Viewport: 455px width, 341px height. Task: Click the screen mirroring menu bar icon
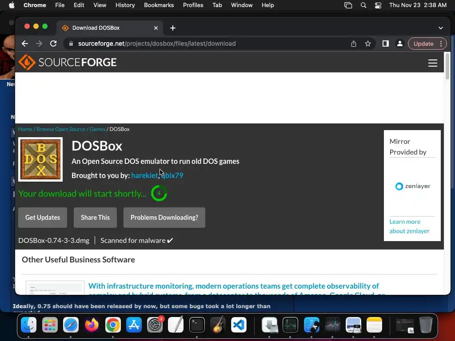pos(348,5)
